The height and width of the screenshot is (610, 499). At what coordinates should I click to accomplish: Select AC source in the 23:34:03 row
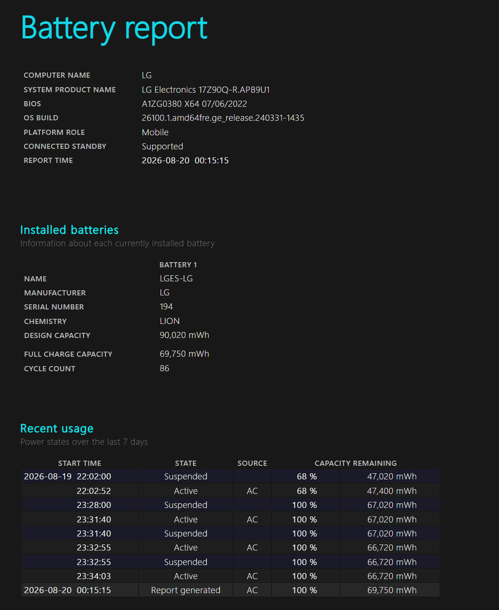point(252,576)
